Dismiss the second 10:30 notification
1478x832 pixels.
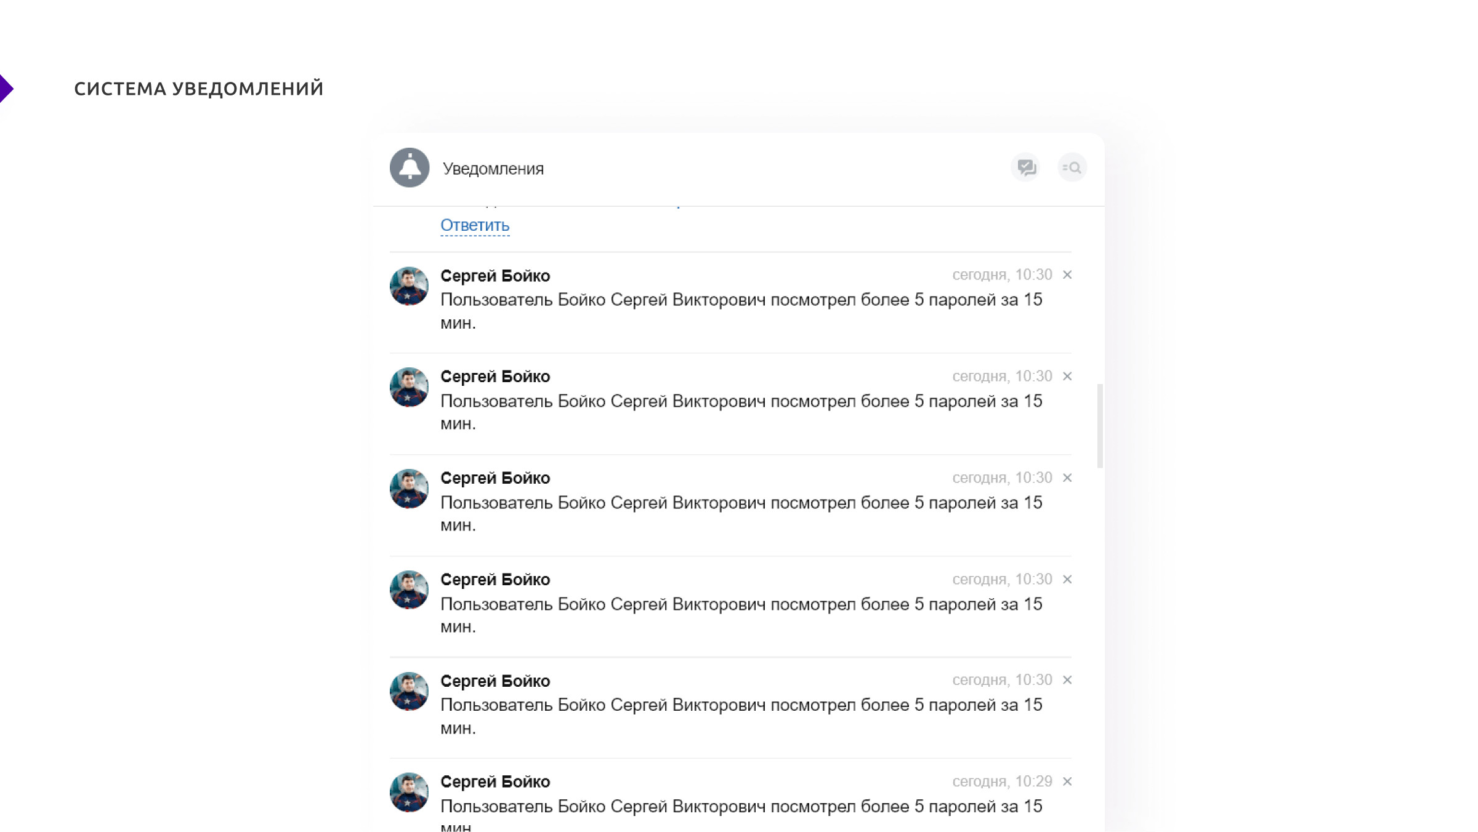pyautogui.click(x=1067, y=376)
